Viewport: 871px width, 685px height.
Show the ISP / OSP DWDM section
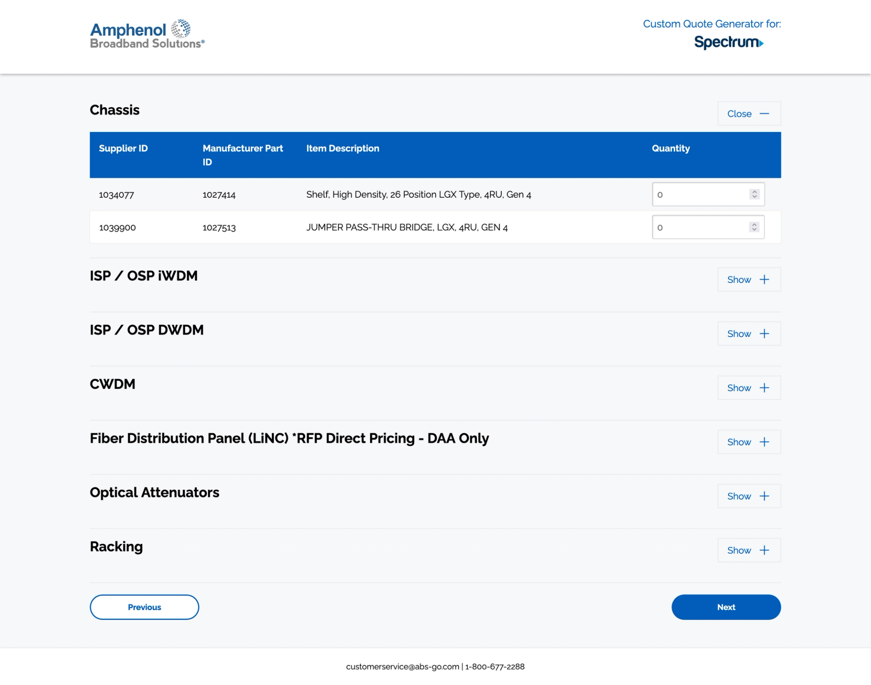(x=749, y=333)
